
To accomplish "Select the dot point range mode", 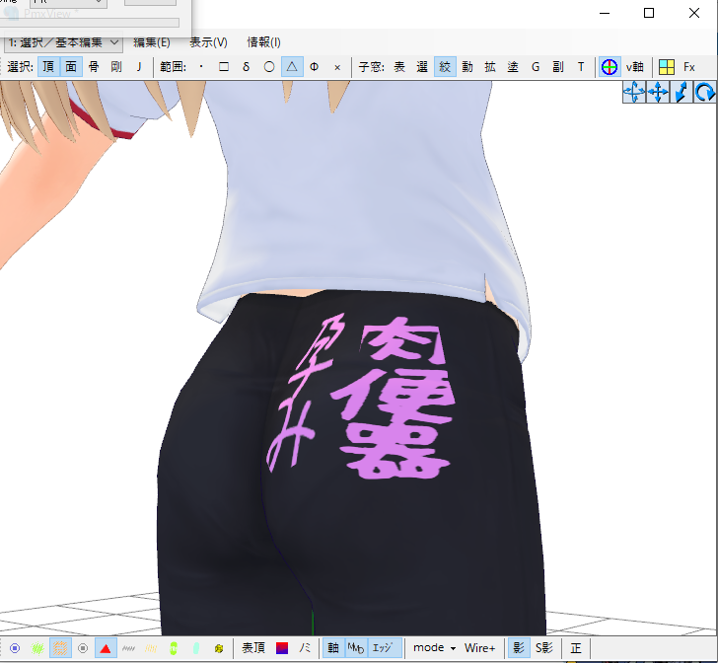I will pyautogui.click(x=201, y=67).
